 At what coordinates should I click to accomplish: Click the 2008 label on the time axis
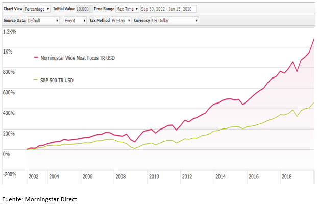click(x=120, y=177)
